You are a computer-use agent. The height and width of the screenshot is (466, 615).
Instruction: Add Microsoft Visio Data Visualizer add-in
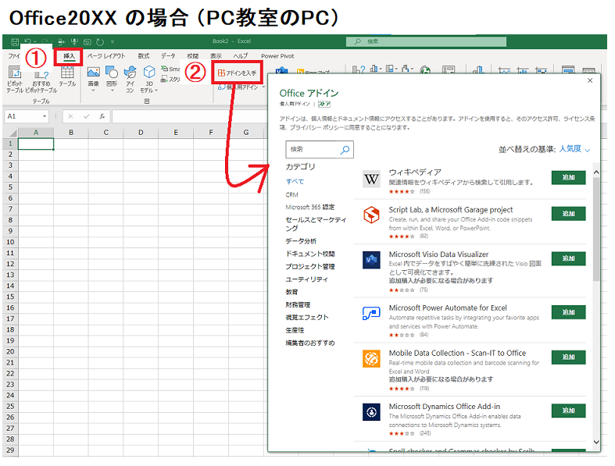pos(568,258)
